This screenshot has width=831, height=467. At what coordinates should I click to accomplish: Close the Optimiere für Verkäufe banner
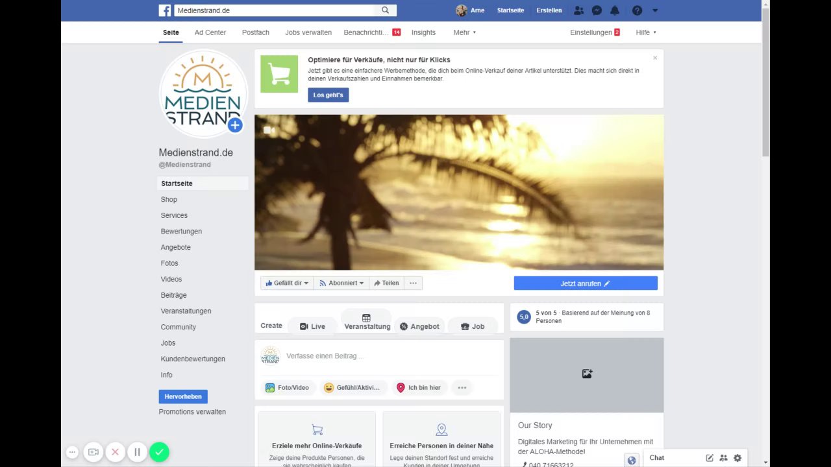click(655, 58)
